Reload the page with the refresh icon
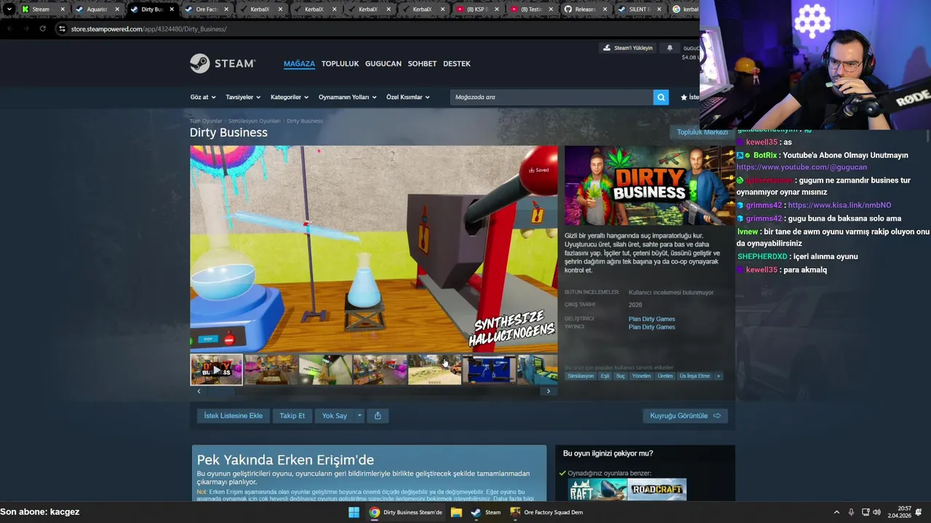Screen dimensions: 931x523 pos(42,29)
